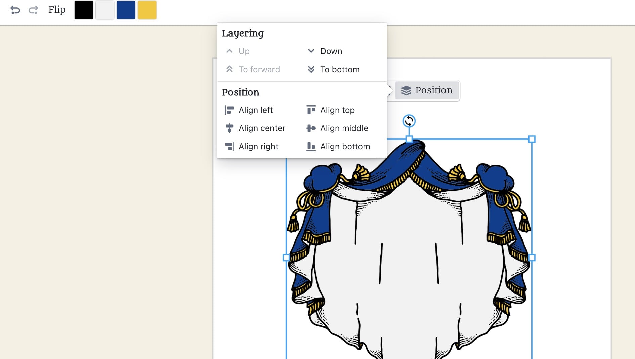Click the top-right resize handle
Screen dimensions: 635x359
pyautogui.click(x=532, y=139)
